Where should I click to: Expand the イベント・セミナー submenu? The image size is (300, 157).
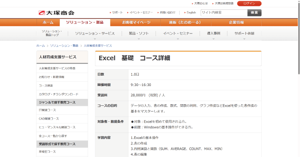(x=178, y=34)
